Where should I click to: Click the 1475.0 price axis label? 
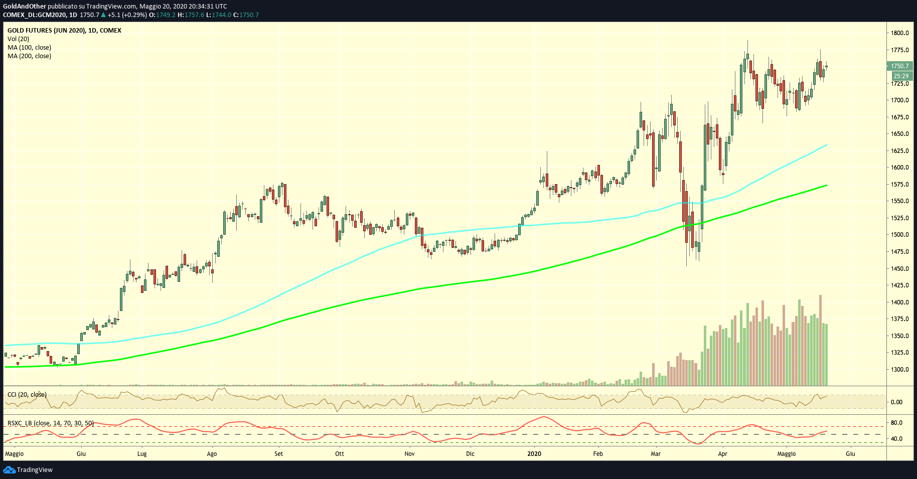point(900,252)
